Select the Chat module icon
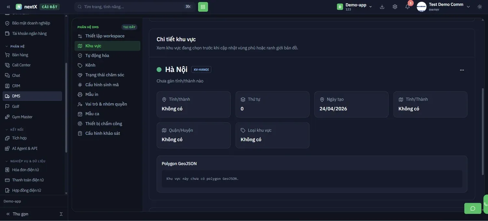488x221 pixels. click(7, 76)
